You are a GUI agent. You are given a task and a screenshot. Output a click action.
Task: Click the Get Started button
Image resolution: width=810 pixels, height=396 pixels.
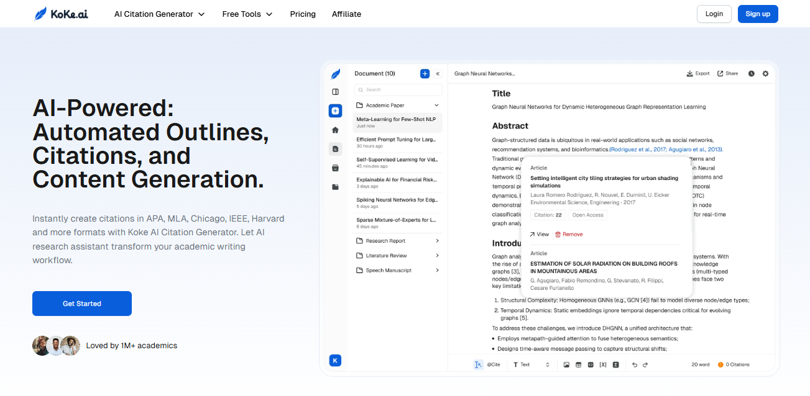coord(82,304)
